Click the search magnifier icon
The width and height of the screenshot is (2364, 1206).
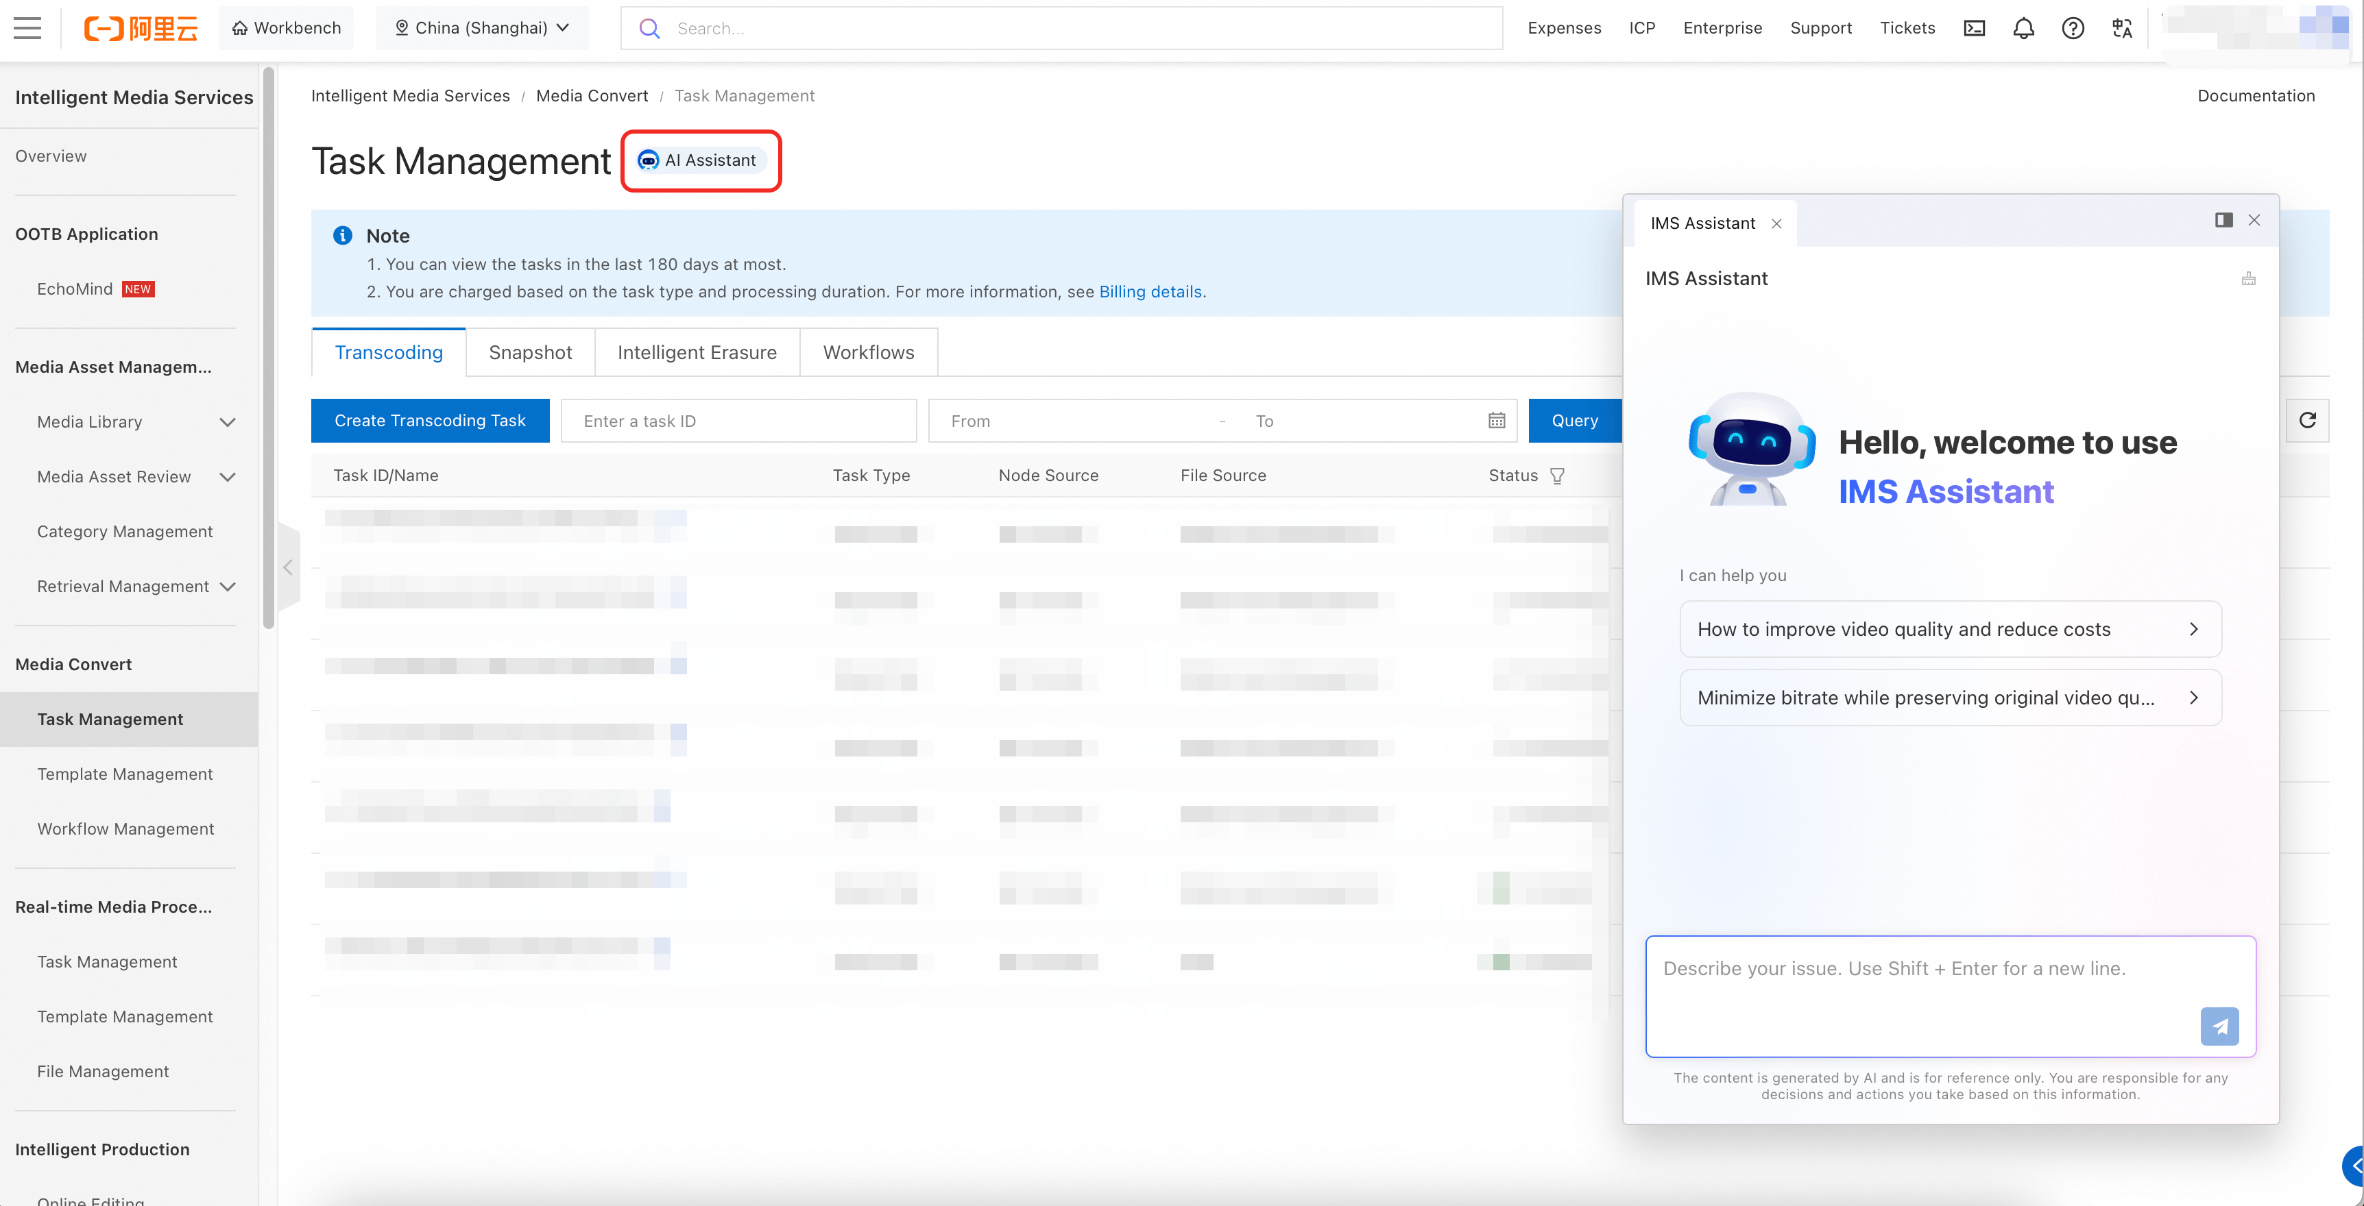click(x=649, y=28)
